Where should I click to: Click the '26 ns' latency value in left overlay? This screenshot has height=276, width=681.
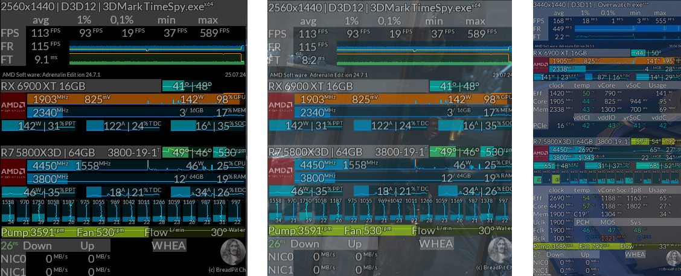tap(9, 245)
